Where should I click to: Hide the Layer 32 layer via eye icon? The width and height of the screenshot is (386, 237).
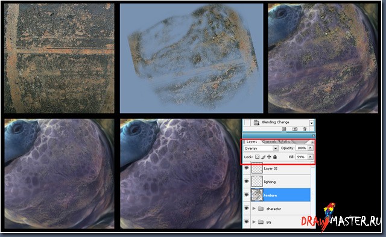click(x=247, y=168)
